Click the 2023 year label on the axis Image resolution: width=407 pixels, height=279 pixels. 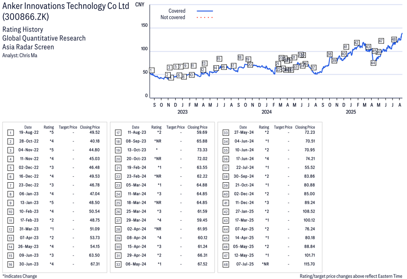point(183,112)
